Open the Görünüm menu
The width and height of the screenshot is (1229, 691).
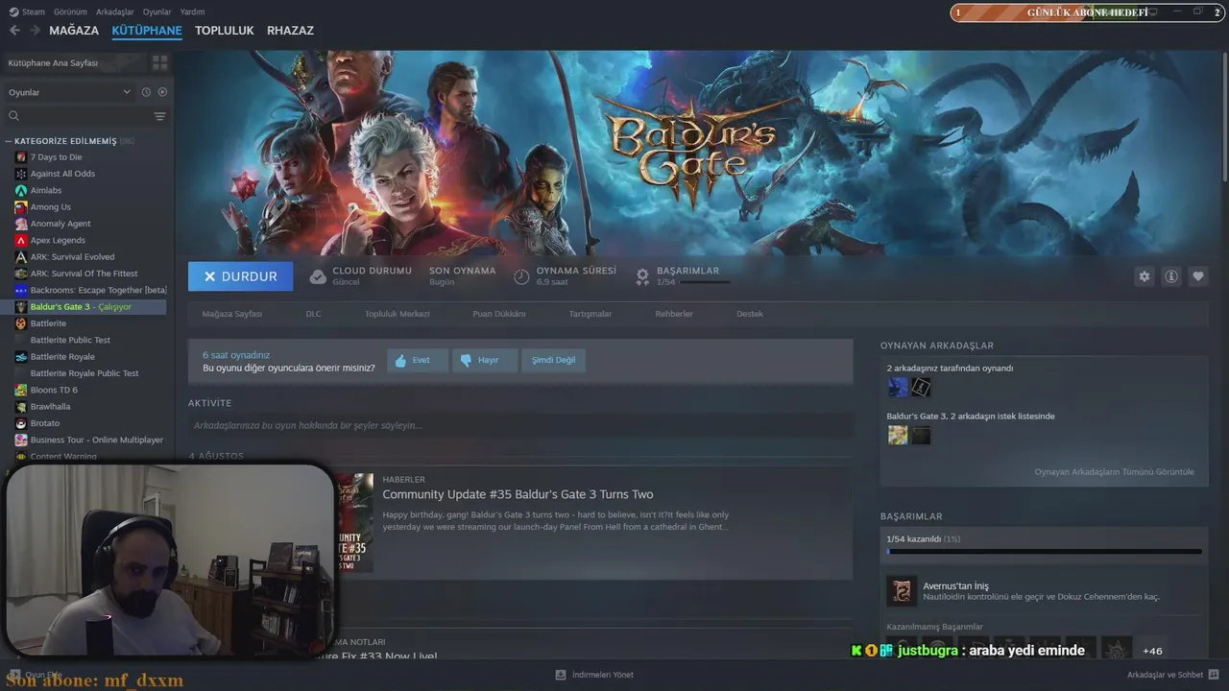70,12
